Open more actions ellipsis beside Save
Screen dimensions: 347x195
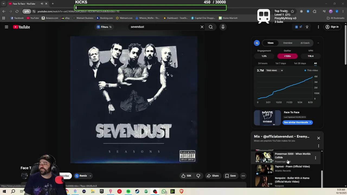[x=243, y=176]
